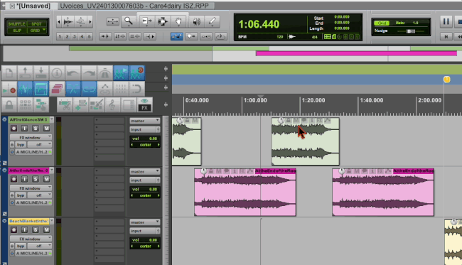Click byp button on AtTheEndOfTheRoad track
Screen dimensions: 462x265
21,195
